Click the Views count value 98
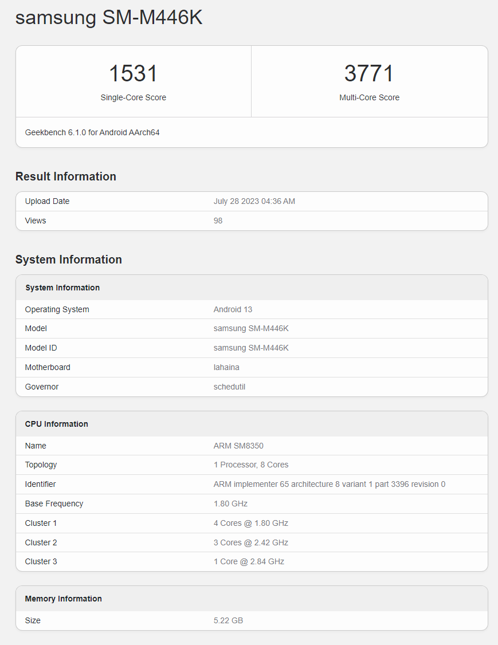 pyautogui.click(x=218, y=221)
